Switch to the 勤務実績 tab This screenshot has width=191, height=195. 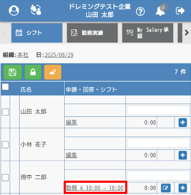pyautogui.click(x=92, y=33)
